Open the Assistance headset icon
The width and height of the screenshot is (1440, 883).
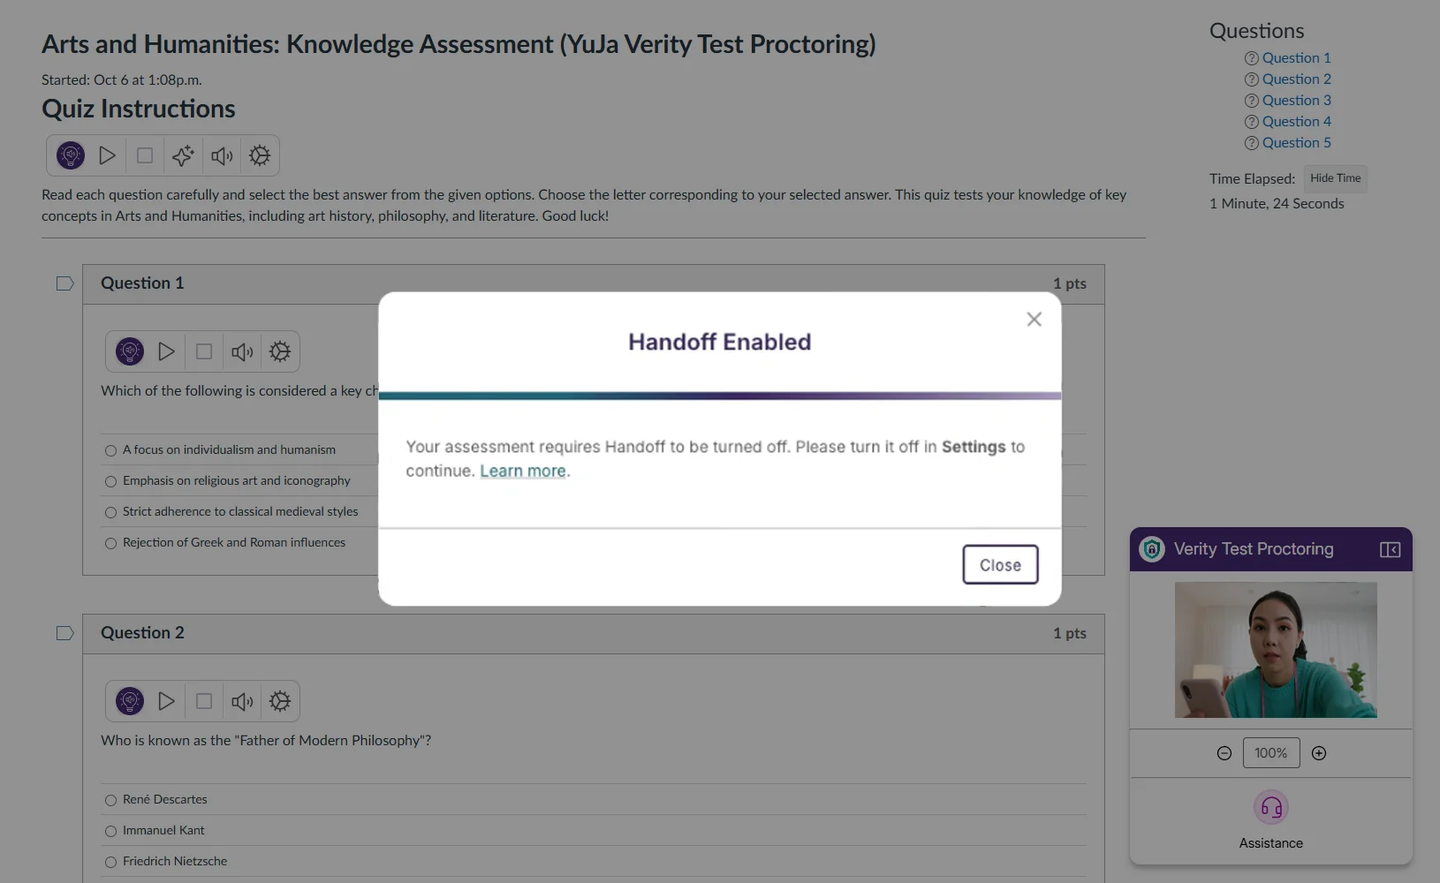(1270, 807)
